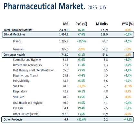Click Total Pharmacy Market value 2.439,6
135x125 pixels.
click(63, 30)
